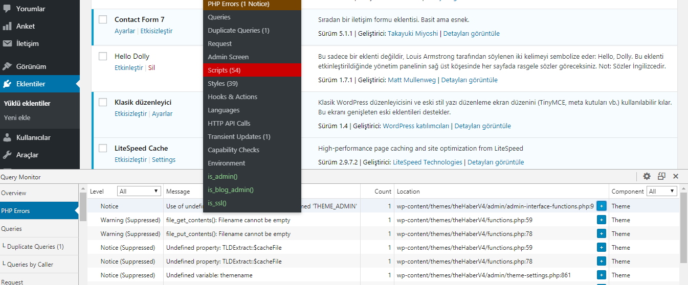Open Ayarlar link for Contact Form 7
The image size is (688, 285).
[x=125, y=31]
